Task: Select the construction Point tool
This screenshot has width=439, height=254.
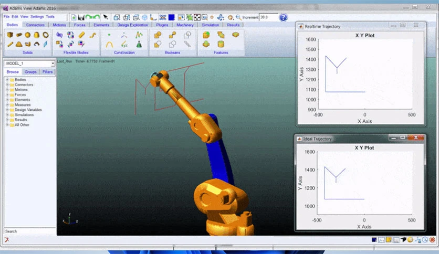Action: click(x=109, y=35)
